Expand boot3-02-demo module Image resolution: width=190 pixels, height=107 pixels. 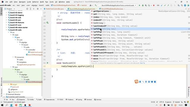coord(6,12)
